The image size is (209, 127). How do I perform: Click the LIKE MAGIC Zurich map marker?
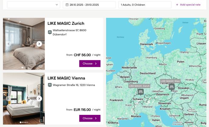pos(140,91)
